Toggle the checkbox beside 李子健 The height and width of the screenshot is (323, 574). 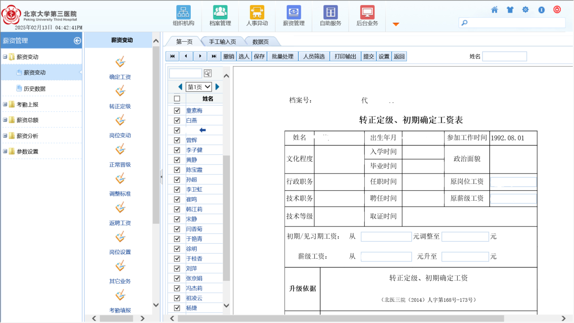(177, 150)
